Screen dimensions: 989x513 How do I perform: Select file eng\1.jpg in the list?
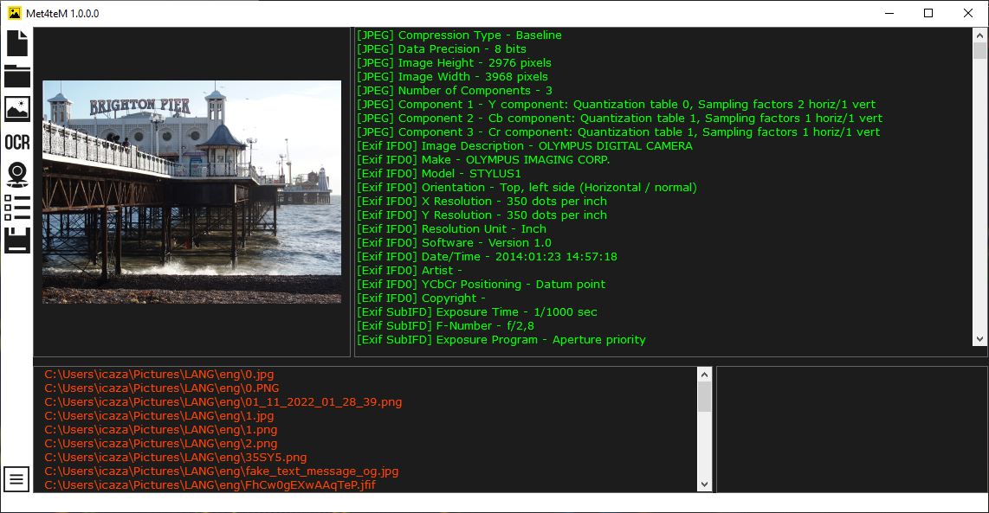tap(159, 416)
